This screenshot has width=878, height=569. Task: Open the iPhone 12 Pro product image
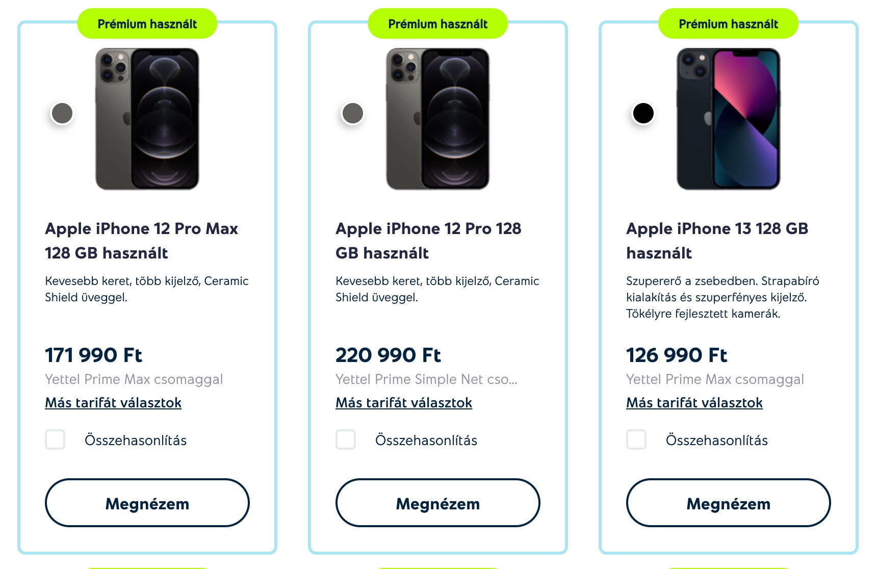pyautogui.click(x=438, y=119)
